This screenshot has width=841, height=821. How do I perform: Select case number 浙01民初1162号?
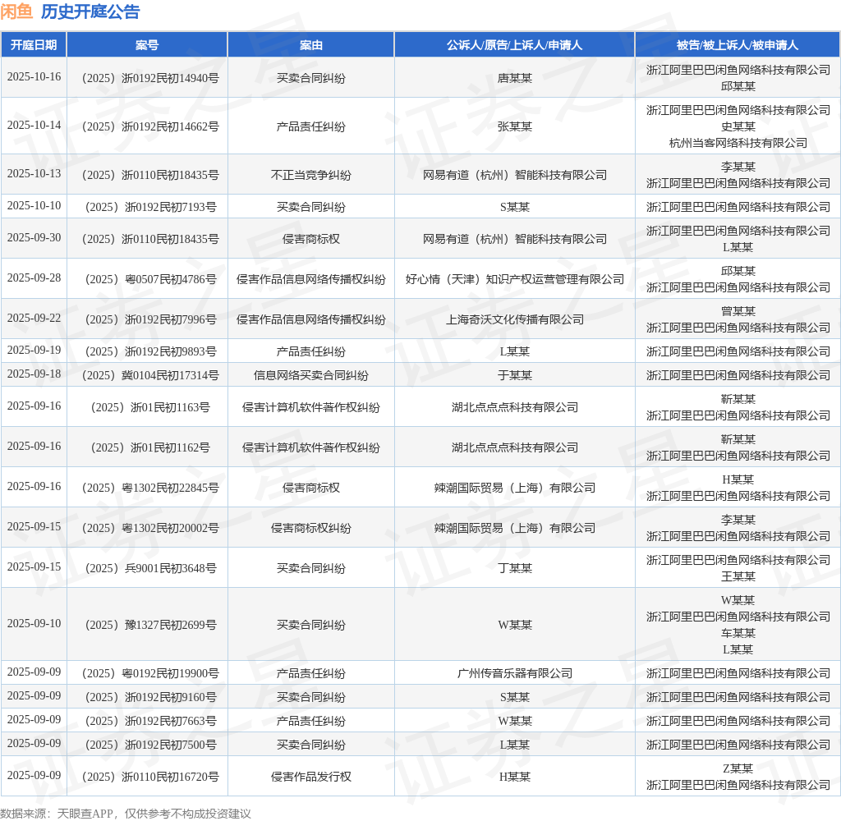[150, 447]
